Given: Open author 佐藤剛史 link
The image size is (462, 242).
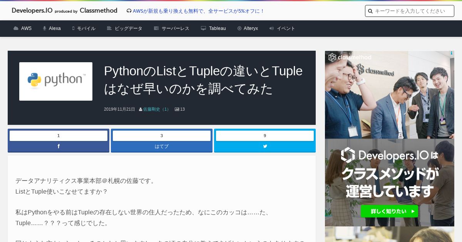Looking at the screenshot, I should point(157,109).
